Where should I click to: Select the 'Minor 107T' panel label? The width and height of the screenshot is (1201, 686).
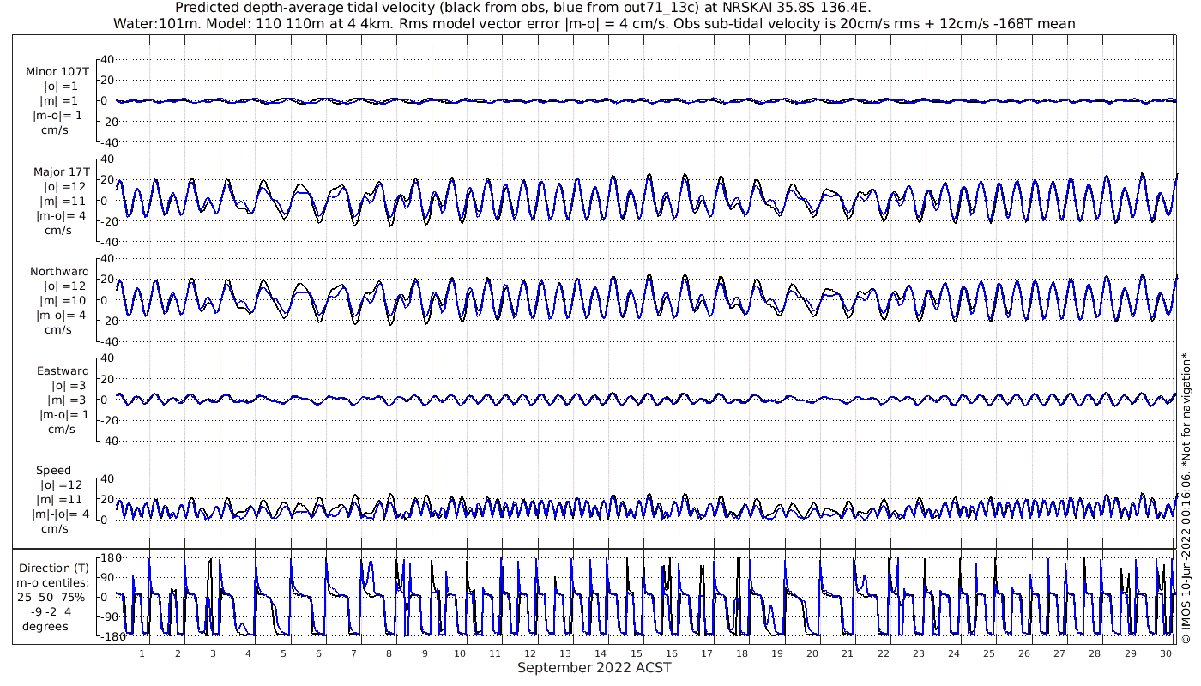tap(57, 72)
